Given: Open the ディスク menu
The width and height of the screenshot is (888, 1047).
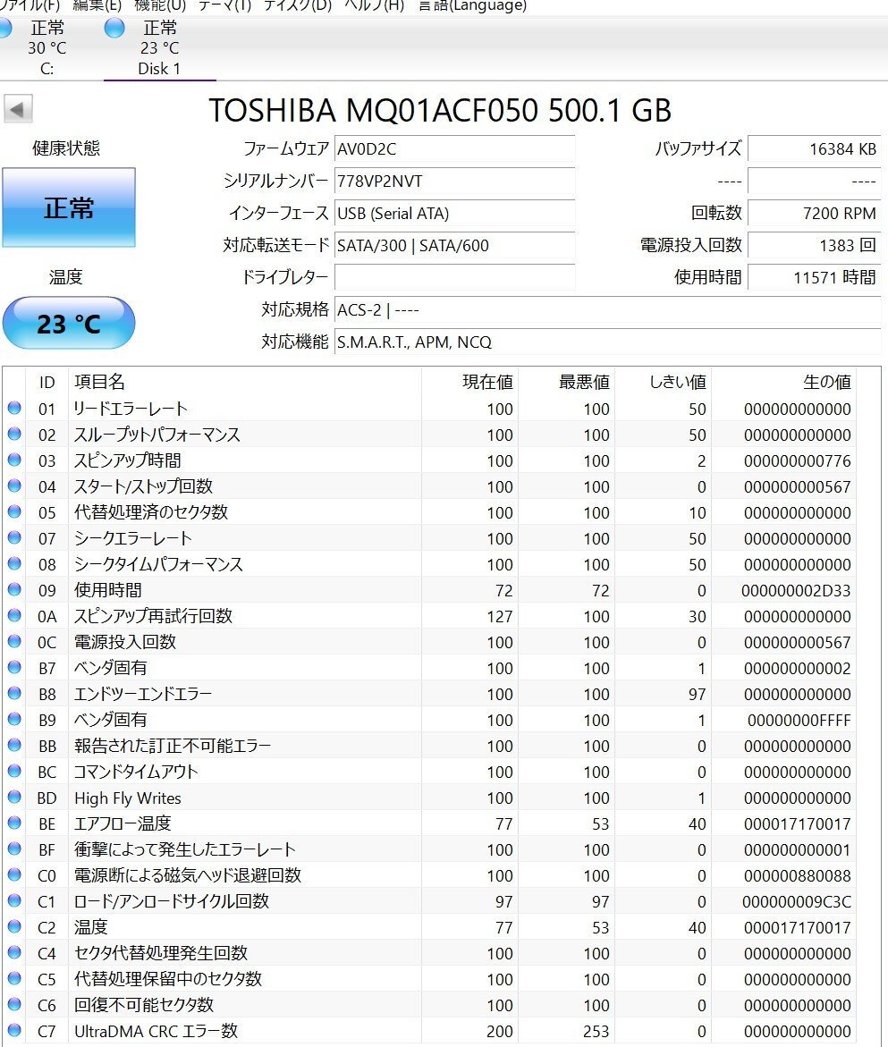Looking at the screenshot, I should point(297,5).
